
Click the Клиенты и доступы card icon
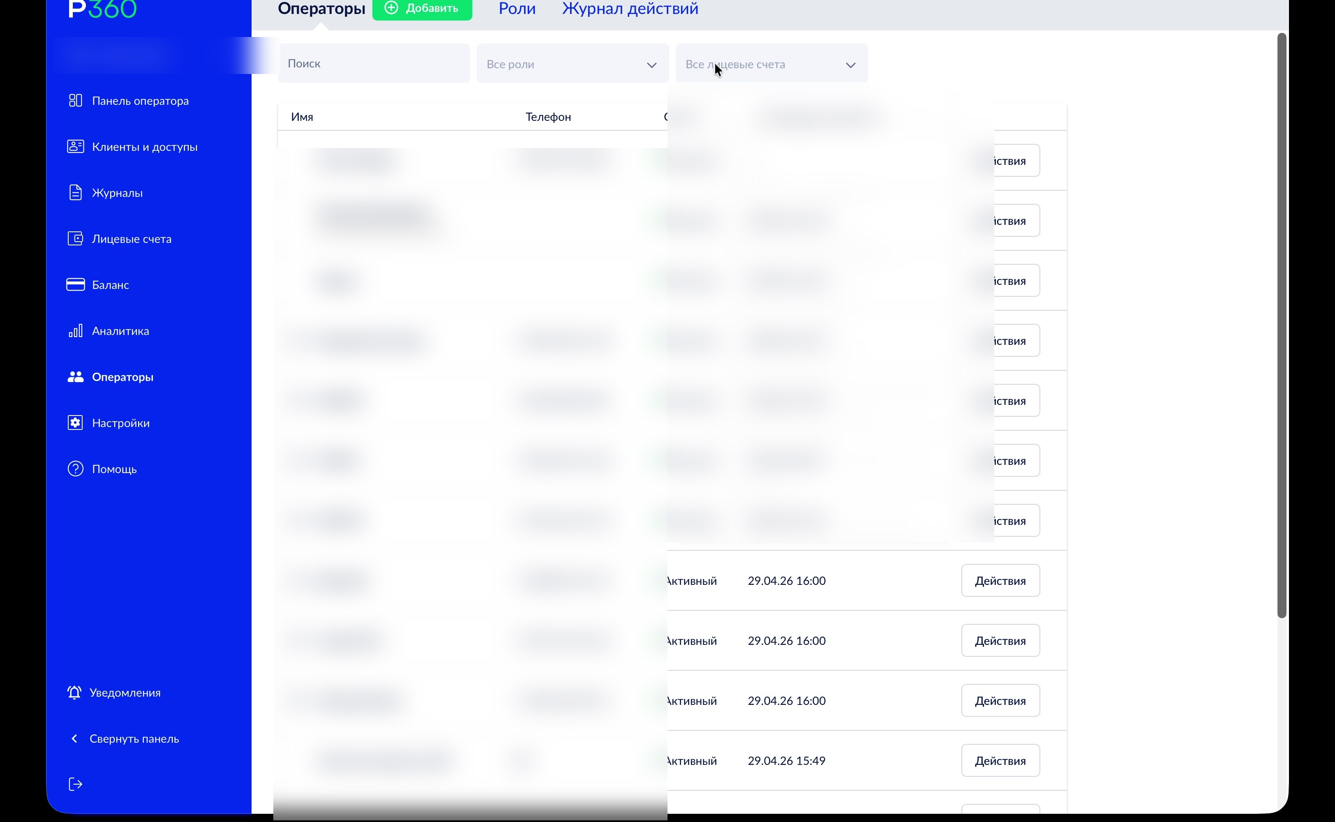pyautogui.click(x=76, y=147)
